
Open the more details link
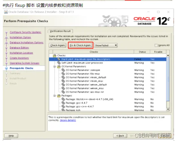[68, 120]
